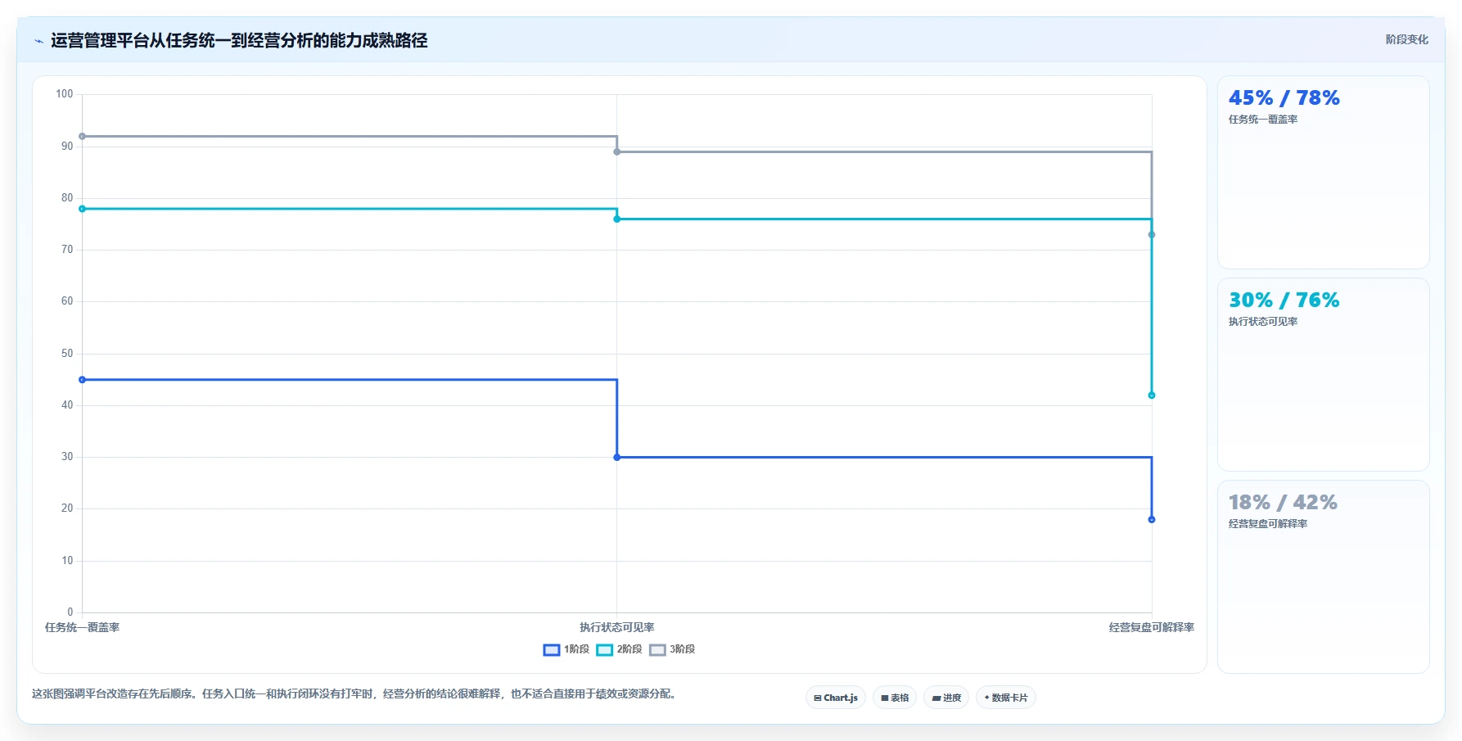Click the cyan 2阶段 legend swatch

pos(605,650)
